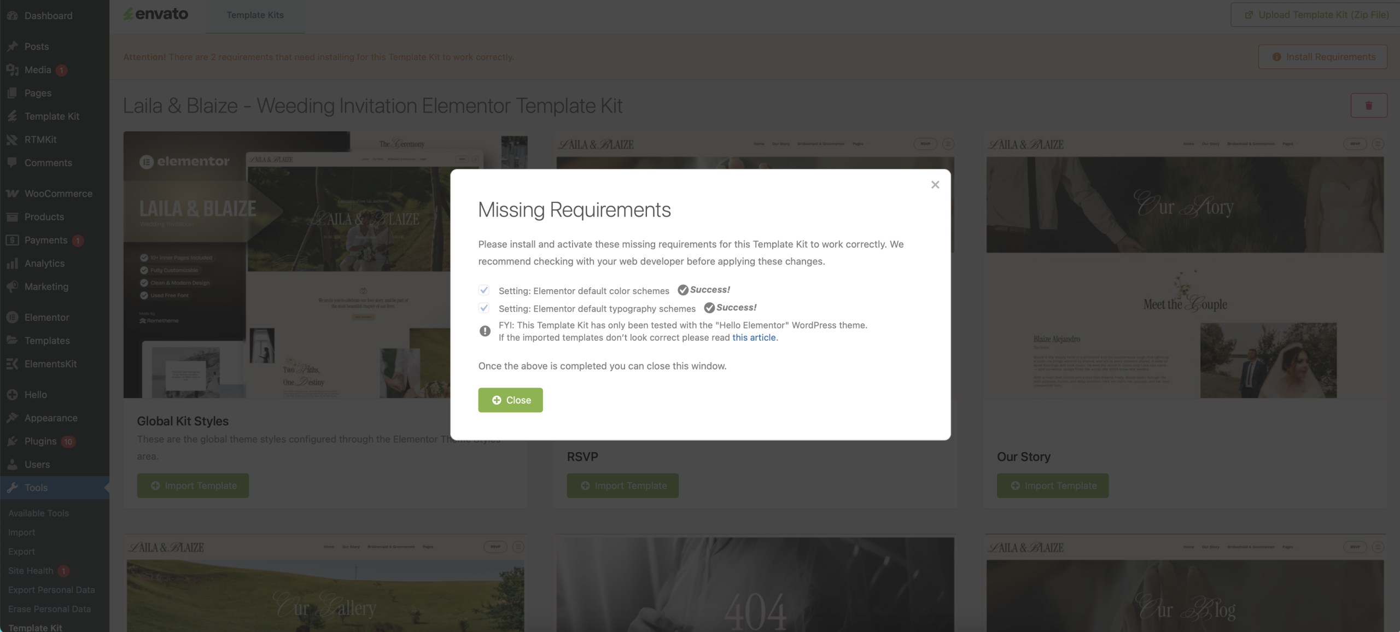This screenshot has height=632, width=1400.
Task: Toggle Elementor default typography schemes checkbox
Action: pyautogui.click(x=484, y=308)
